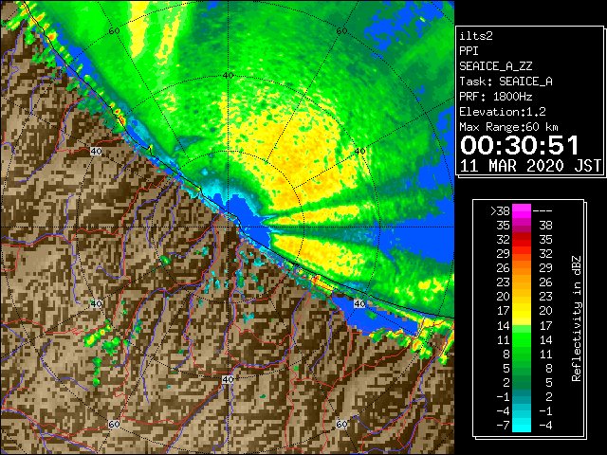
Task: Pick the cyan bottom swatch of legend
Action: tap(522, 426)
